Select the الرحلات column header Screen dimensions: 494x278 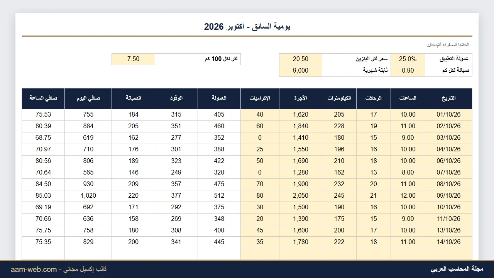tap(374, 98)
